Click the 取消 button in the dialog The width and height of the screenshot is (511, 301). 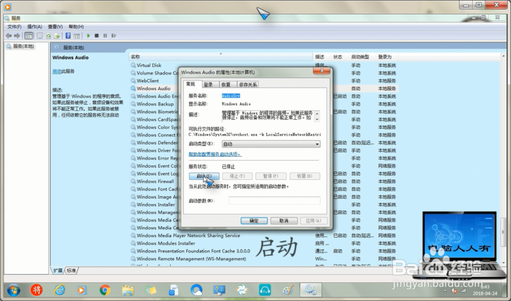[284, 221]
